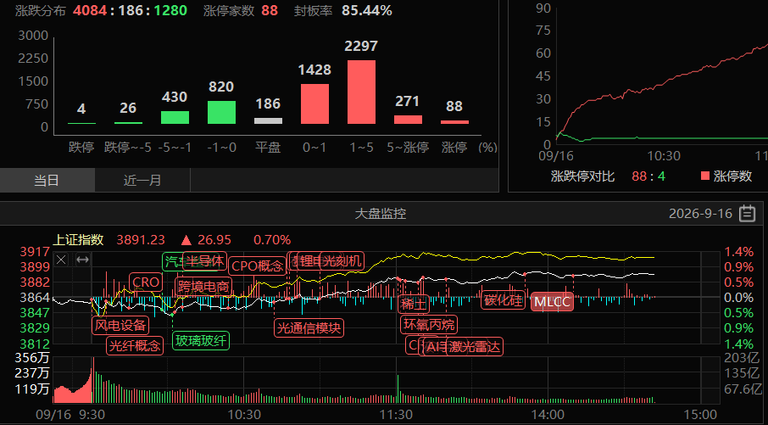768x425 pixels.
Task: Select the 光通信模块 marker label
Action: coord(309,328)
